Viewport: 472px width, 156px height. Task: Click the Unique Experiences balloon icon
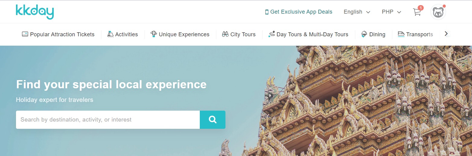click(154, 34)
